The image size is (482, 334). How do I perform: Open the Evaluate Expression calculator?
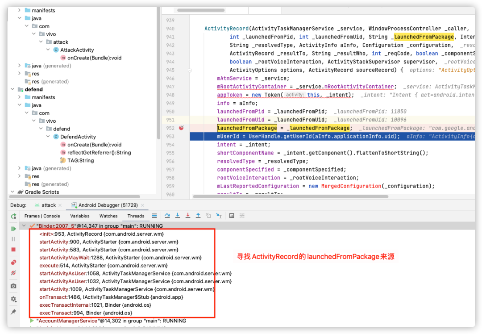click(232, 216)
